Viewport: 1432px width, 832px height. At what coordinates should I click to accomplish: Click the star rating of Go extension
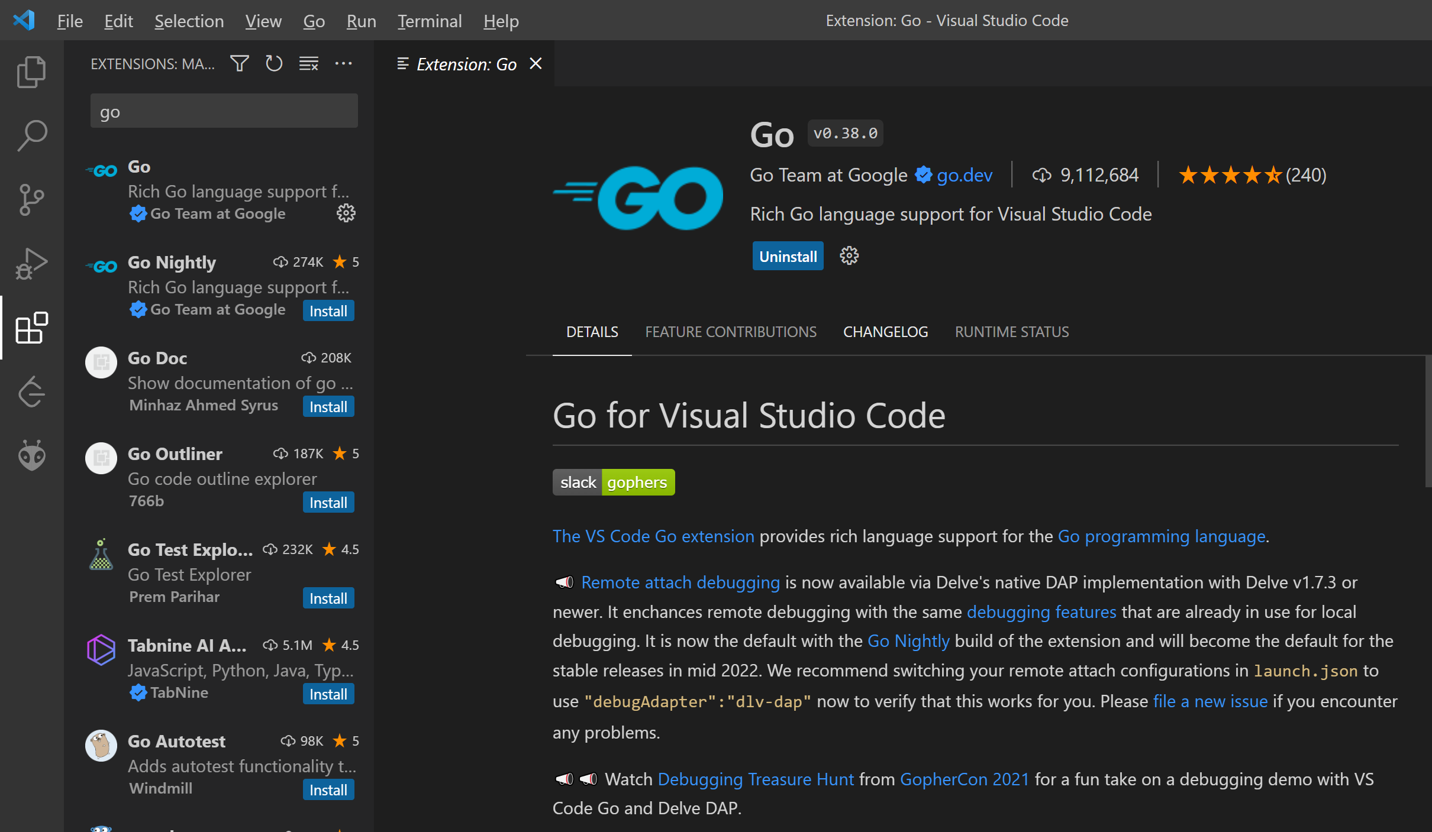click(x=1229, y=175)
